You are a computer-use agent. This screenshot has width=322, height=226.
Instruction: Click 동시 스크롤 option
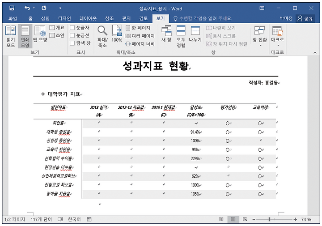tap(221, 36)
